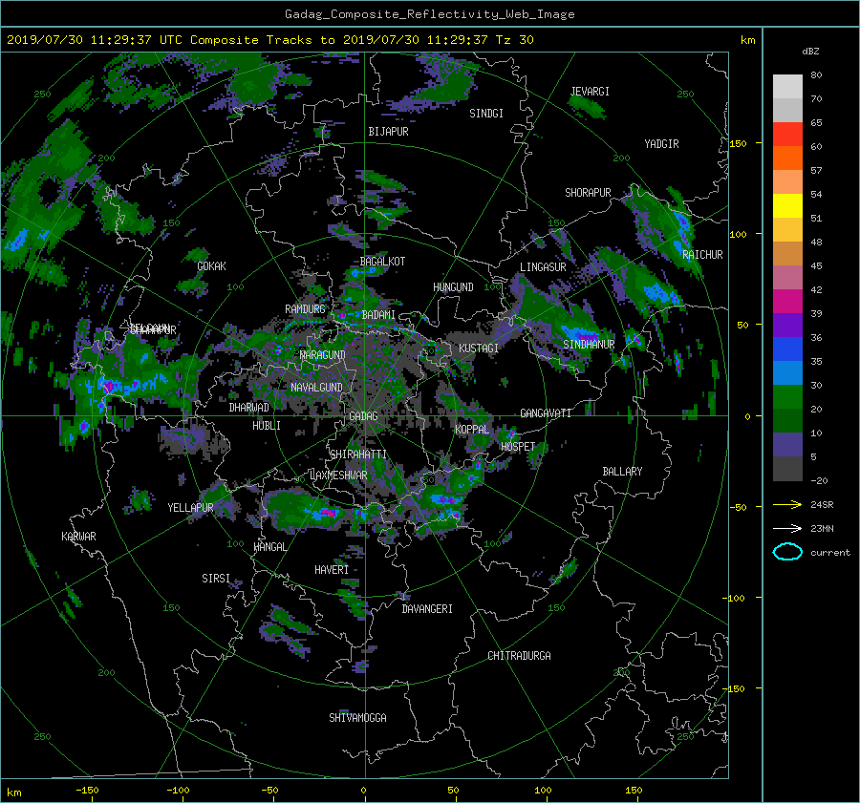
Task: Click the SIRSI label
Action: (x=216, y=579)
